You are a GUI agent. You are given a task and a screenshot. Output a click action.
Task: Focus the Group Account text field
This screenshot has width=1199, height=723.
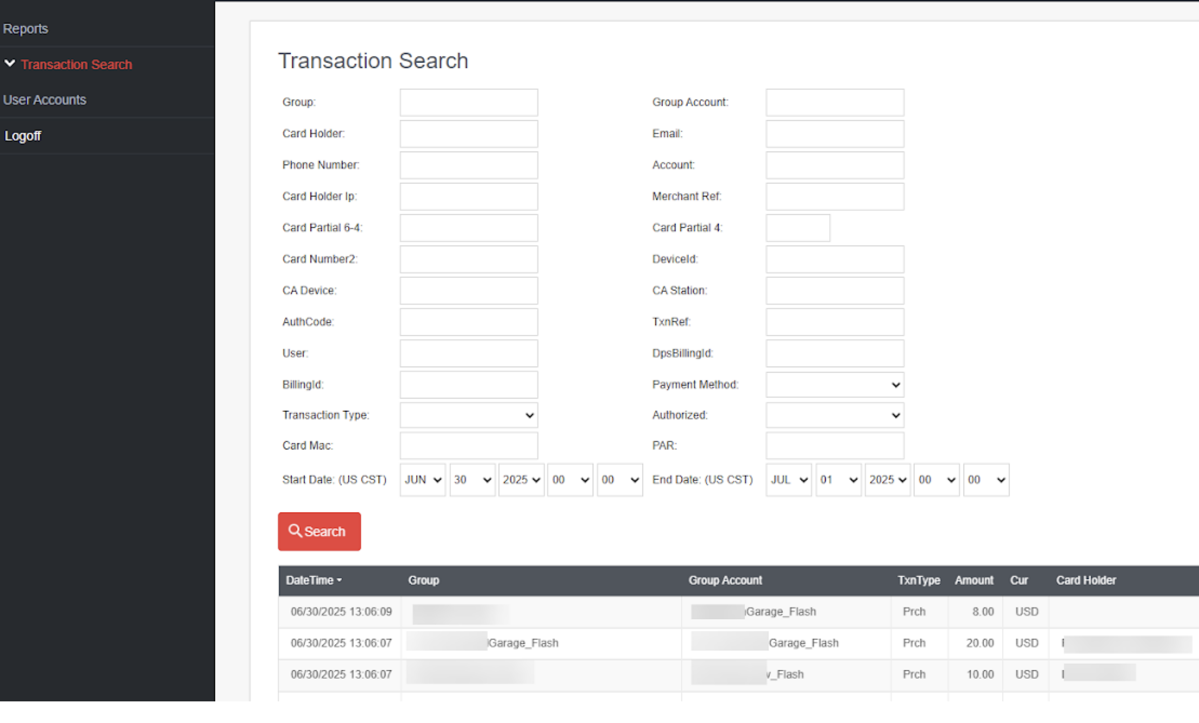click(834, 102)
